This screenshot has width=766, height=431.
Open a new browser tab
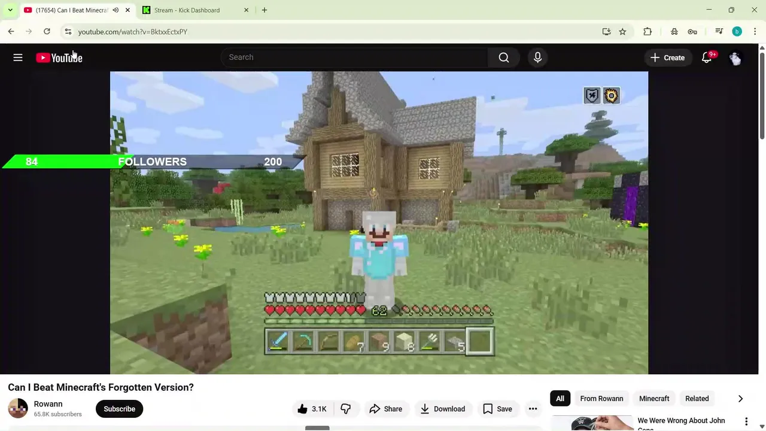[265, 10]
